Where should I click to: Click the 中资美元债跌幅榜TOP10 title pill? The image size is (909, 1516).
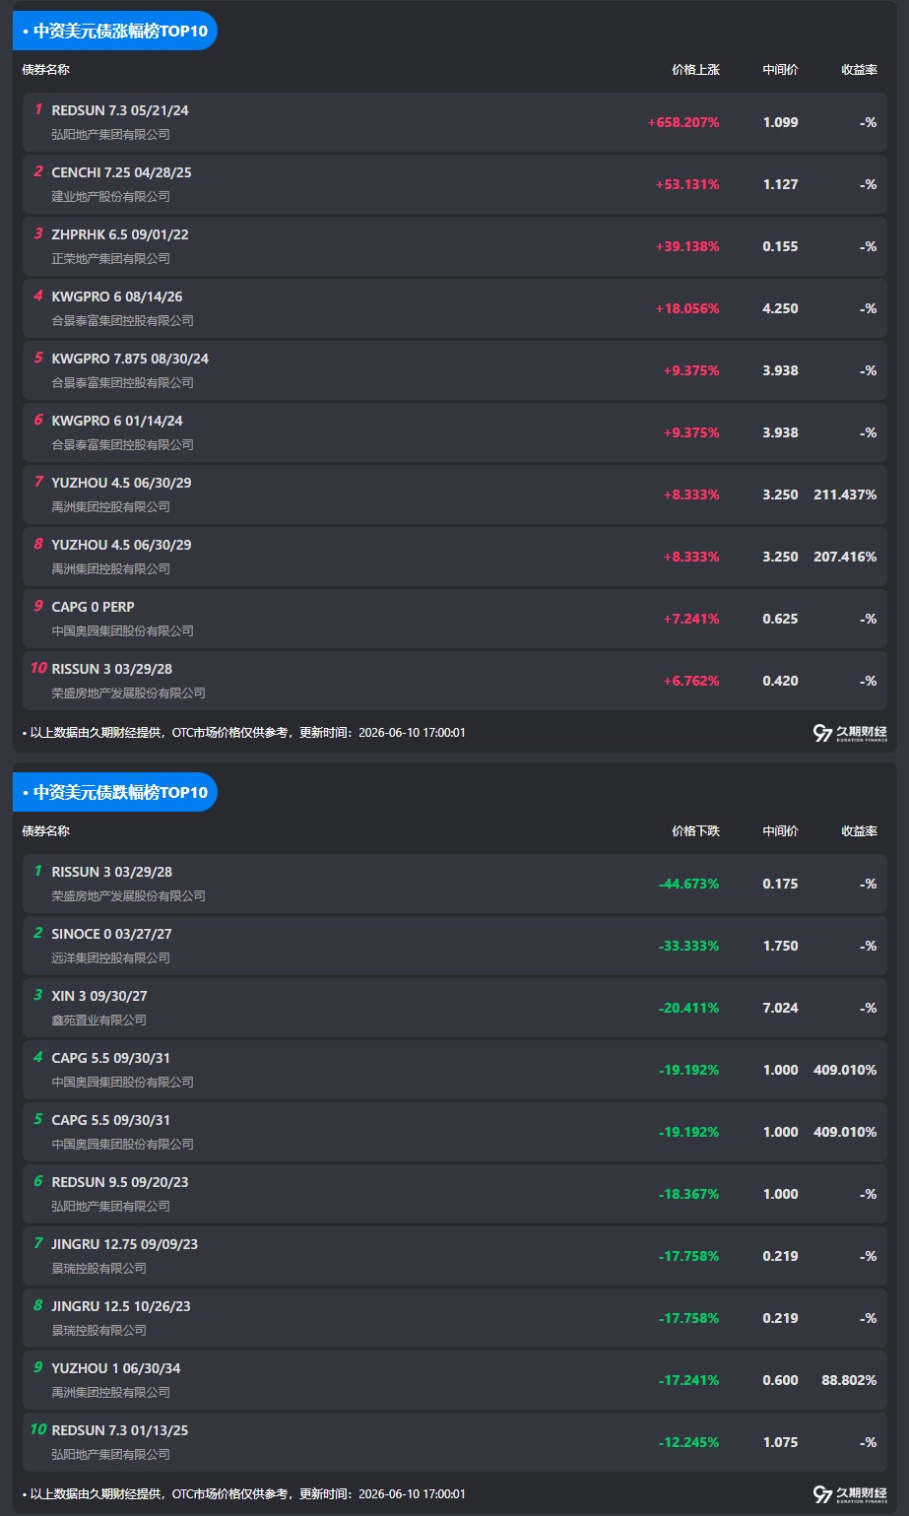(x=114, y=792)
